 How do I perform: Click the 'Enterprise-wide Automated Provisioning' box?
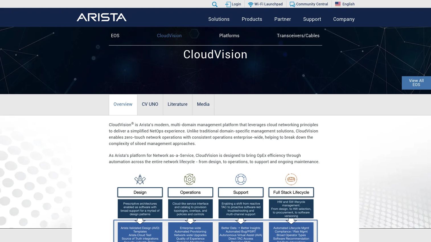point(190,232)
